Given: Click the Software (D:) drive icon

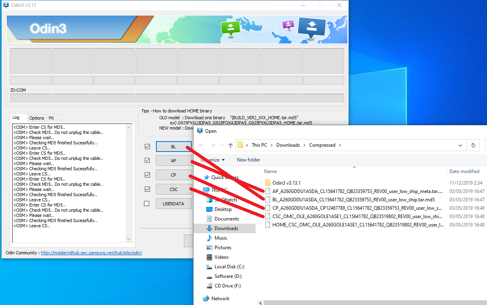Looking at the screenshot, I should pyautogui.click(x=209, y=276).
